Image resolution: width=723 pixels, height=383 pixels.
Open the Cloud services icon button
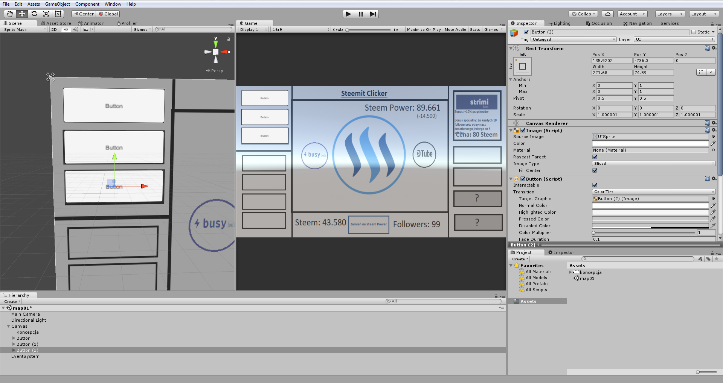(x=607, y=14)
